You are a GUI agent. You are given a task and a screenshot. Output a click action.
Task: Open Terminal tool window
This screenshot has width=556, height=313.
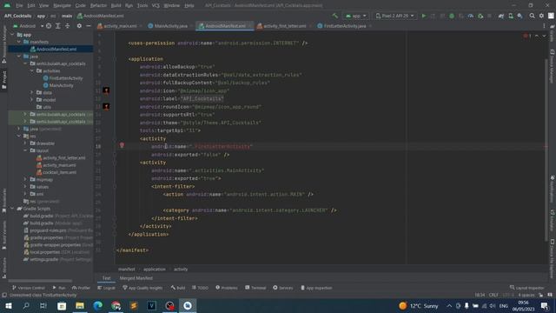[255, 288]
